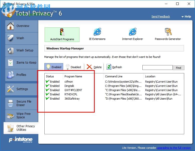Show the Disabled startup entries

click(x=73, y=67)
